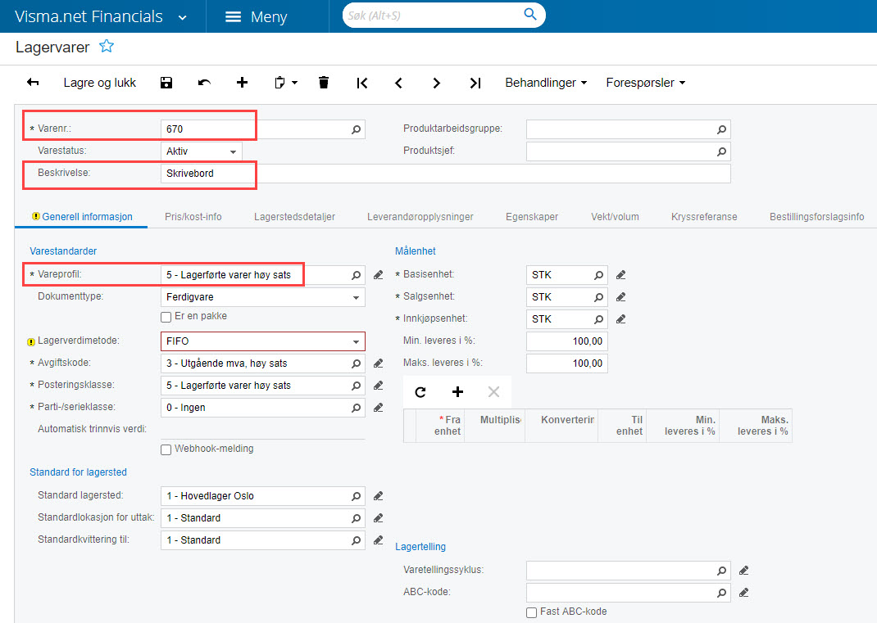Enable the Webhook-melding checkbox
The height and width of the screenshot is (623, 877).
click(166, 449)
